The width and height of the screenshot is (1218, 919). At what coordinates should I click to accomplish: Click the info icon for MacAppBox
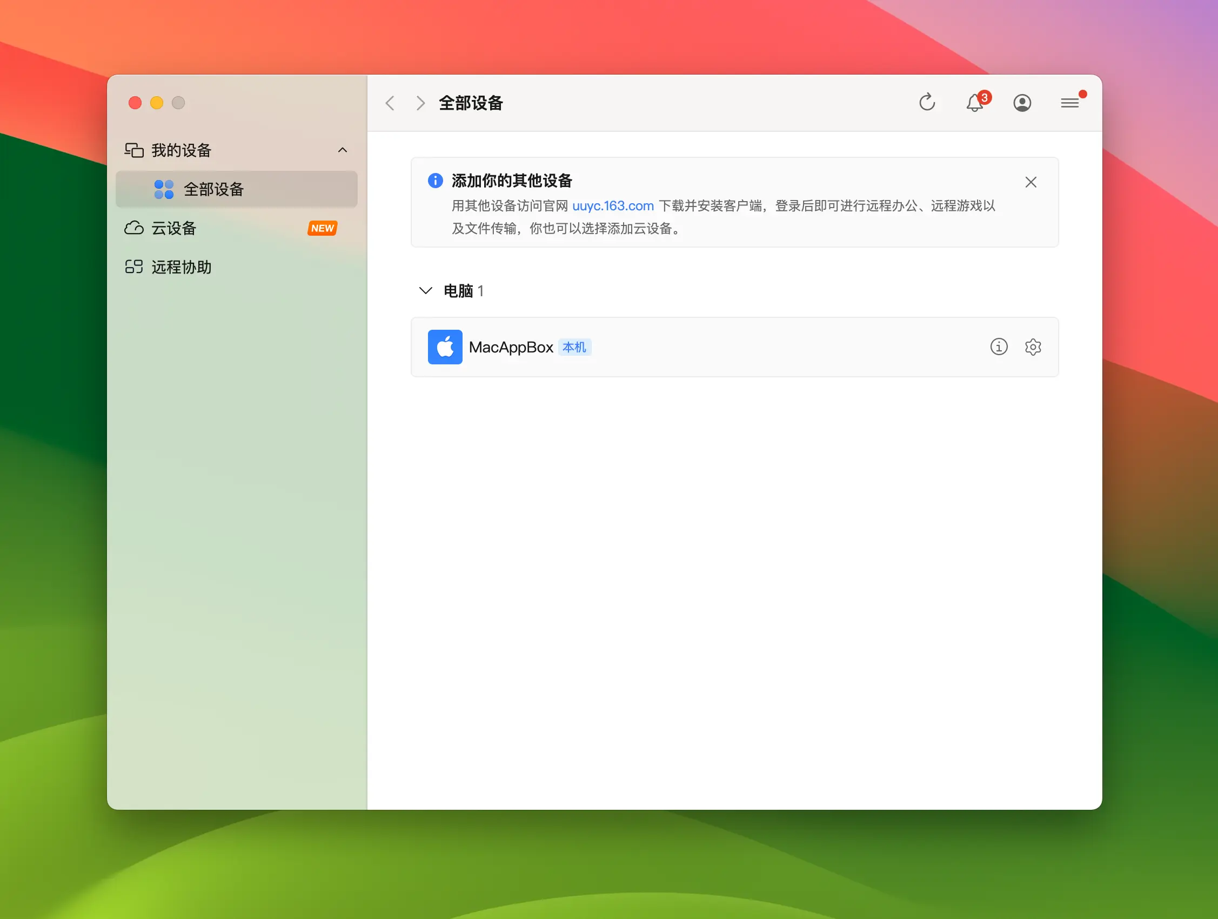click(x=998, y=347)
